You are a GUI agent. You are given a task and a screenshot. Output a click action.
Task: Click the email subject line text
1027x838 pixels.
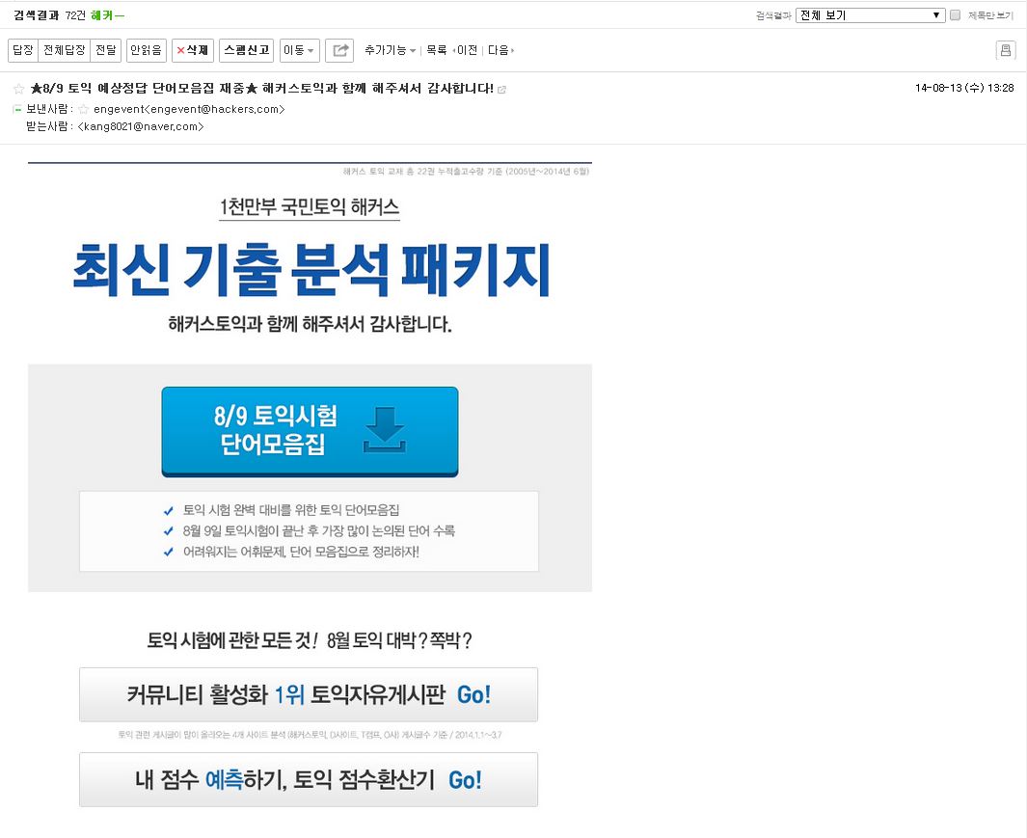coord(262,89)
